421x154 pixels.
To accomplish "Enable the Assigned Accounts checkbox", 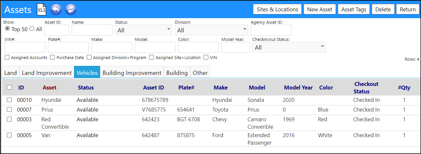I will coord(7,57).
